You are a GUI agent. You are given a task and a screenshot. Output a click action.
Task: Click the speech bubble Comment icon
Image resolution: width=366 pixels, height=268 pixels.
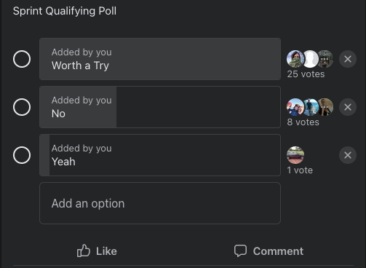point(240,251)
